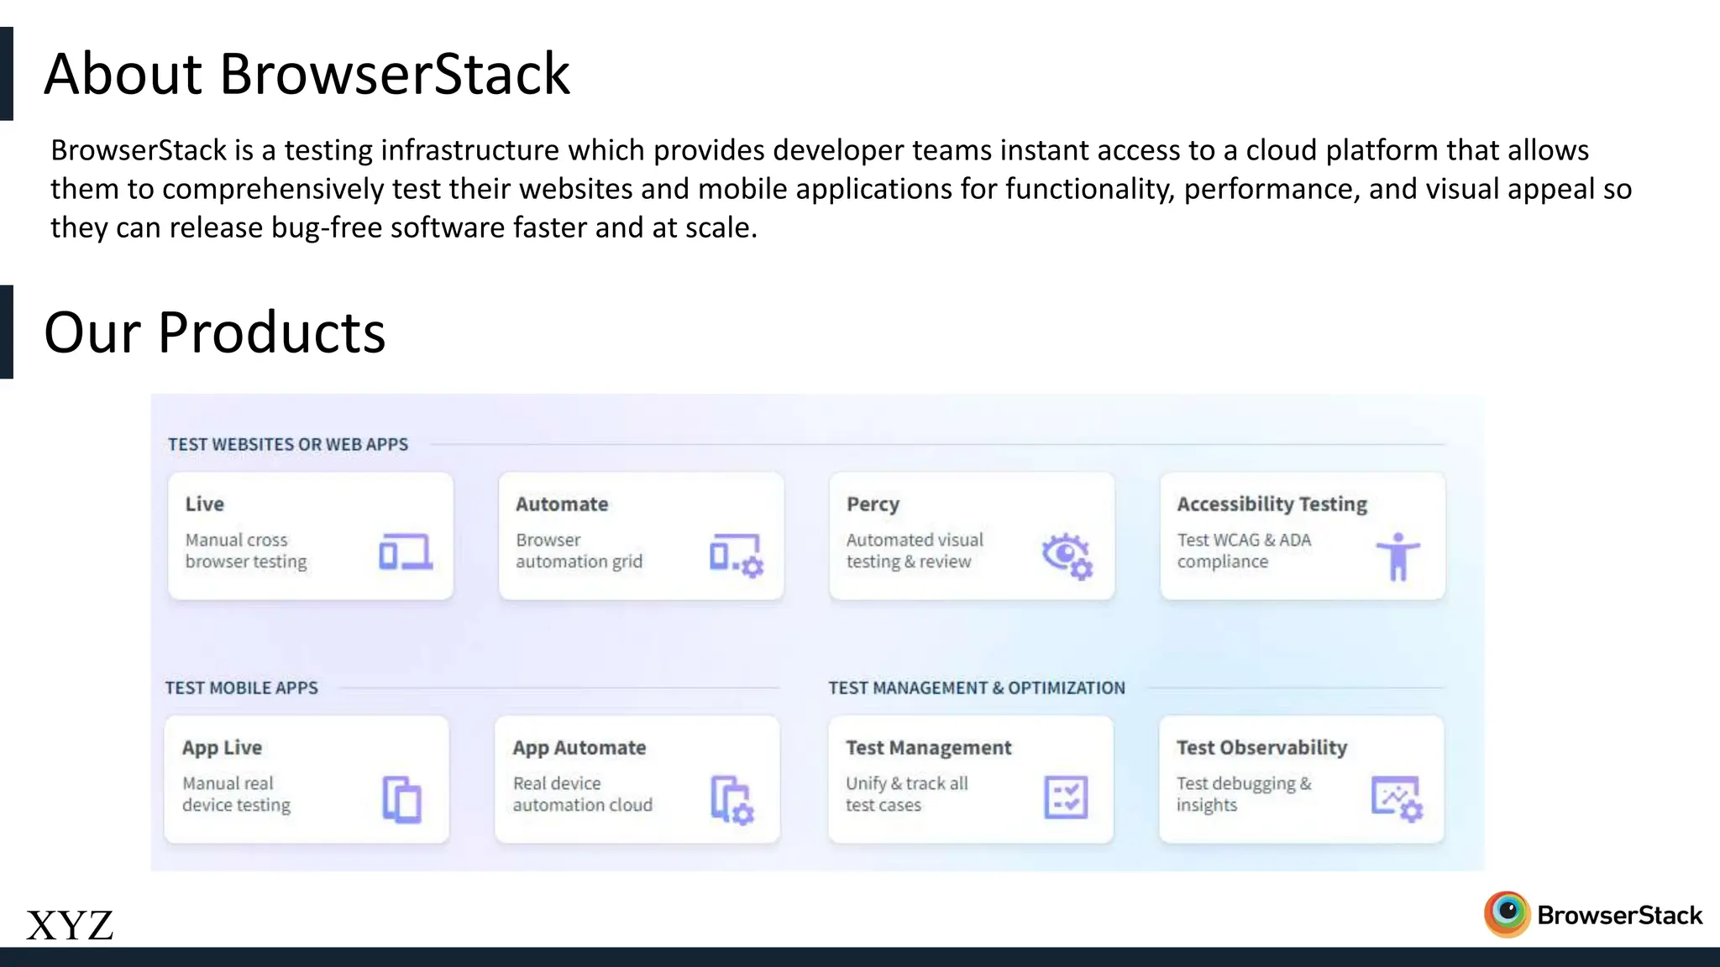This screenshot has width=1720, height=967.
Task: Click the XYZ footer text
Action: (x=70, y=925)
